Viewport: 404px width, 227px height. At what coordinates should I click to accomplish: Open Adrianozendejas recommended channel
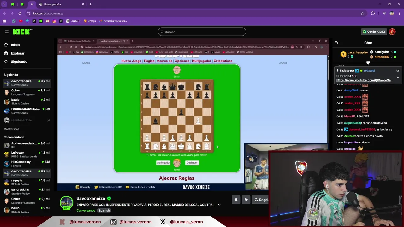click(x=27, y=145)
